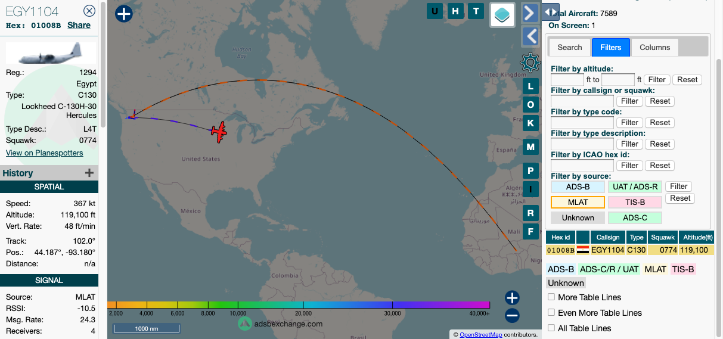Screen dimensions: 723x339
Task: Click the ICAO hex id filter input
Action: click(x=582, y=166)
